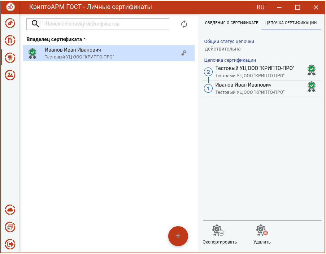Click the valid-certificate badge in the Иванов list row
This screenshot has height=254, width=326.
point(32,53)
